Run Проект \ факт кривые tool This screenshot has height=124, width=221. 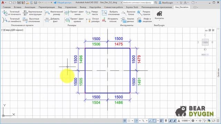coord(74,20)
